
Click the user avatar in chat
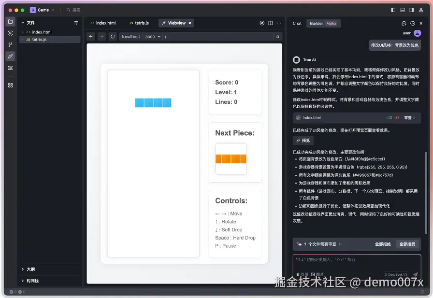pyautogui.click(x=417, y=33)
